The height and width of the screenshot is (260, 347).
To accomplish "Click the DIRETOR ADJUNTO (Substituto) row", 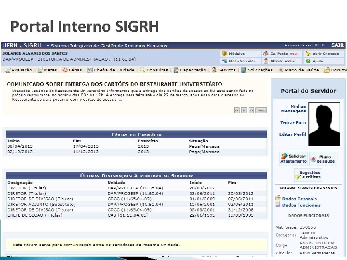I will click(x=136, y=204).
